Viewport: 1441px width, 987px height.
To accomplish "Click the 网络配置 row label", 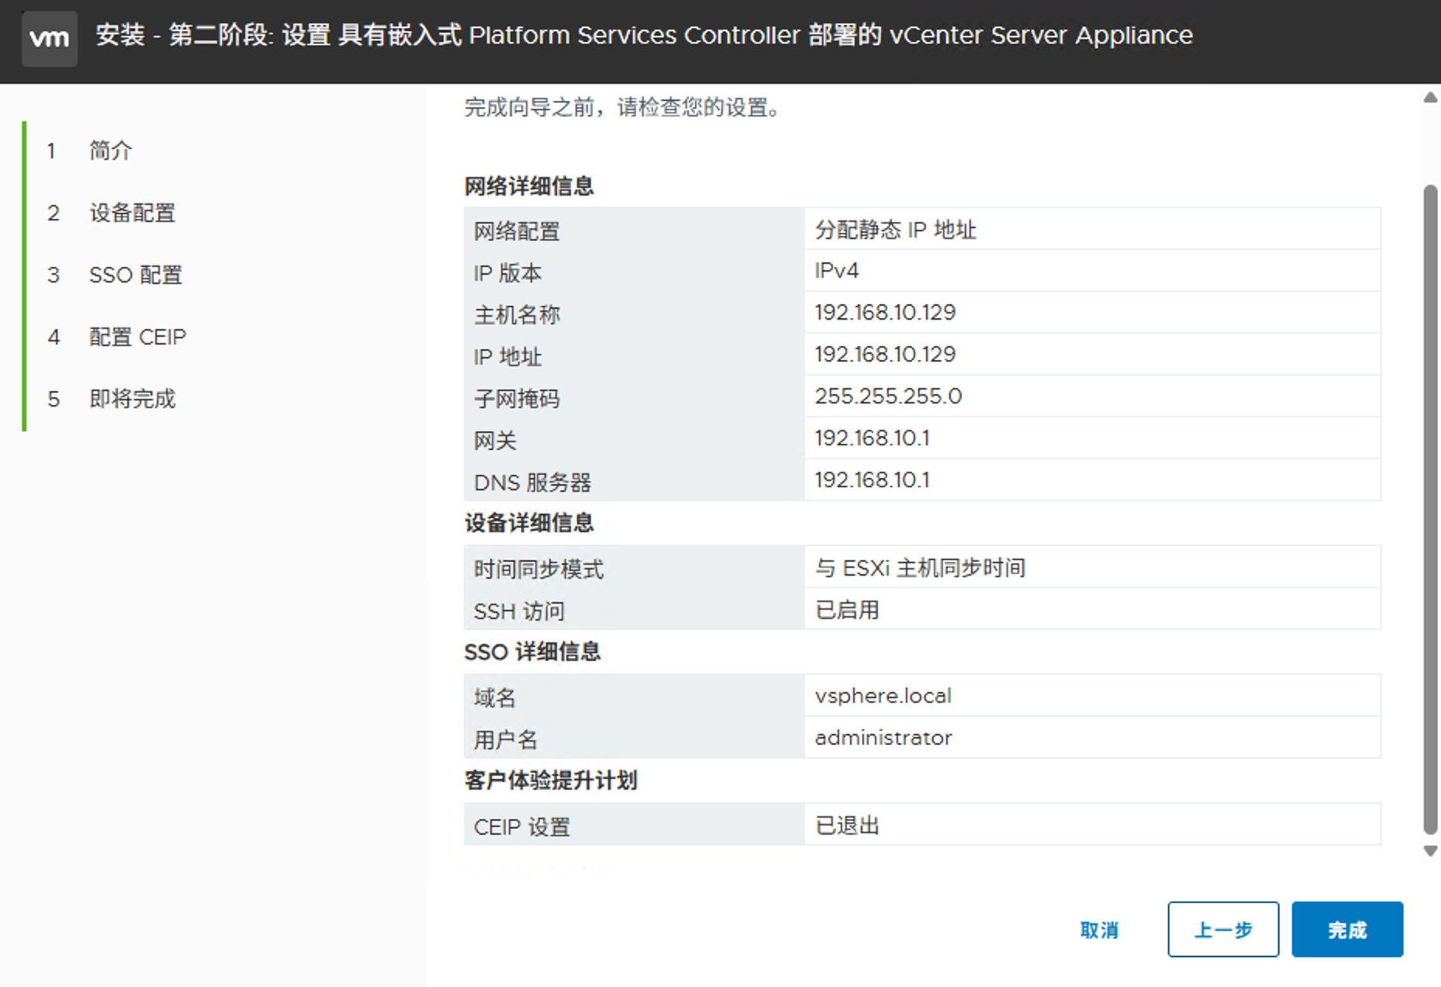I will [517, 231].
